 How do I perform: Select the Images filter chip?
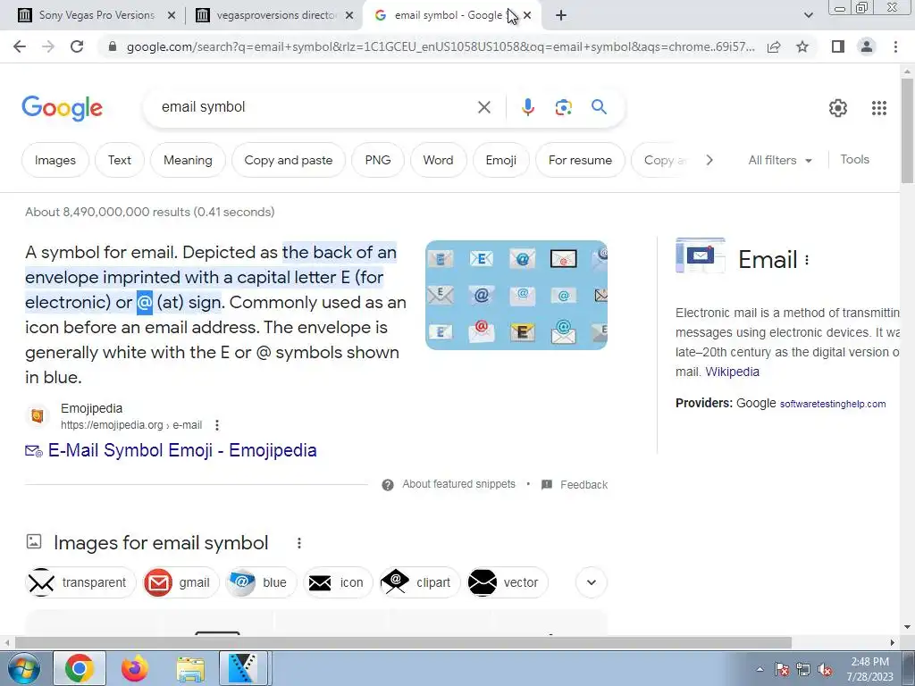tap(55, 161)
